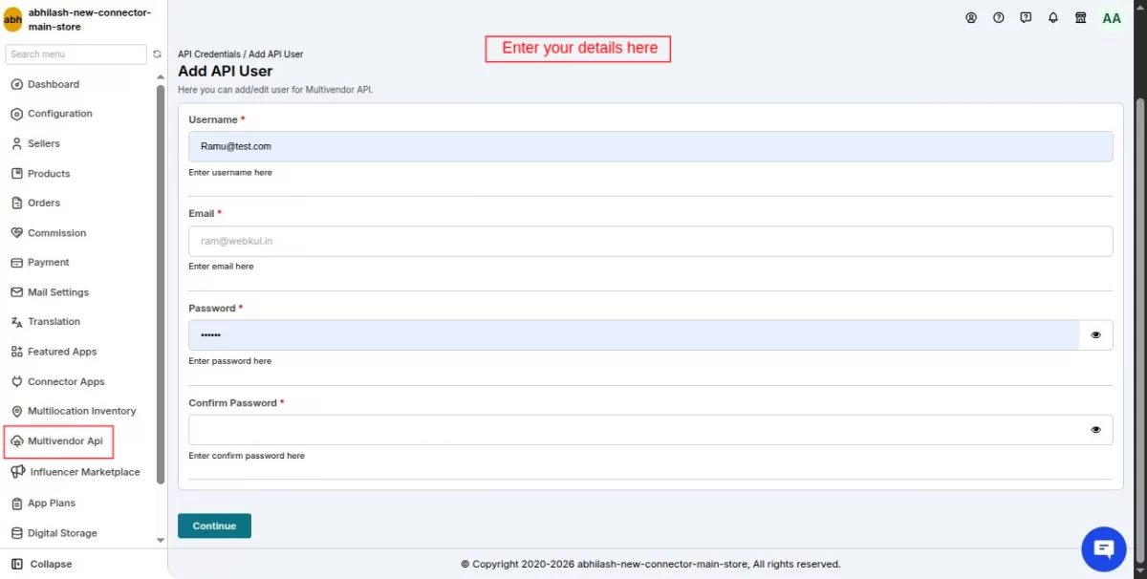
Task: Click inside the Password field
Action: pyautogui.click(x=634, y=335)
